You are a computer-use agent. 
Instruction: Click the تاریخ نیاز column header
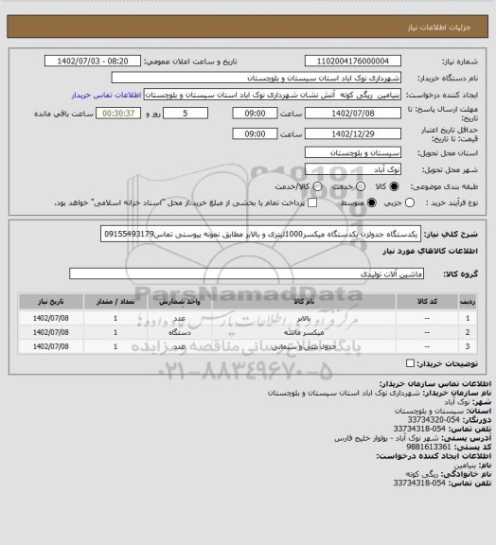[x=51, y=301]
